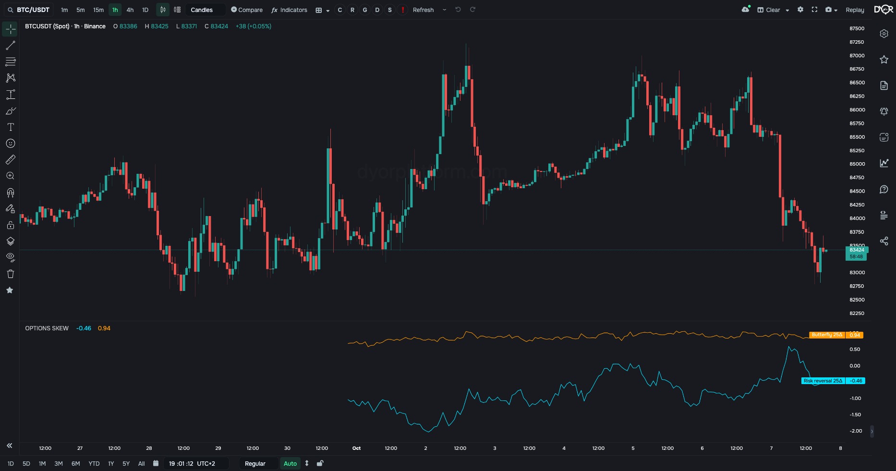The width and height of the screenshot is (896, 471).
Task: Open the help chat bubble icon
Action: coord(884,189)
